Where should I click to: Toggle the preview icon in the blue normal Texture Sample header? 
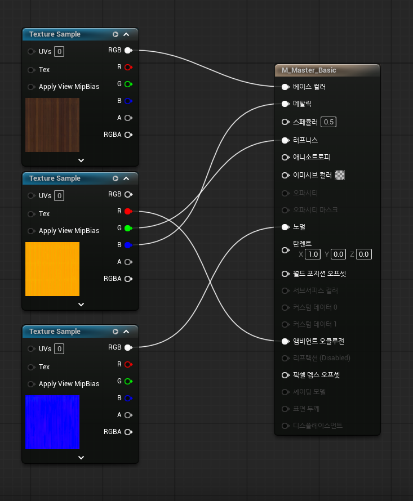point(116,332)
